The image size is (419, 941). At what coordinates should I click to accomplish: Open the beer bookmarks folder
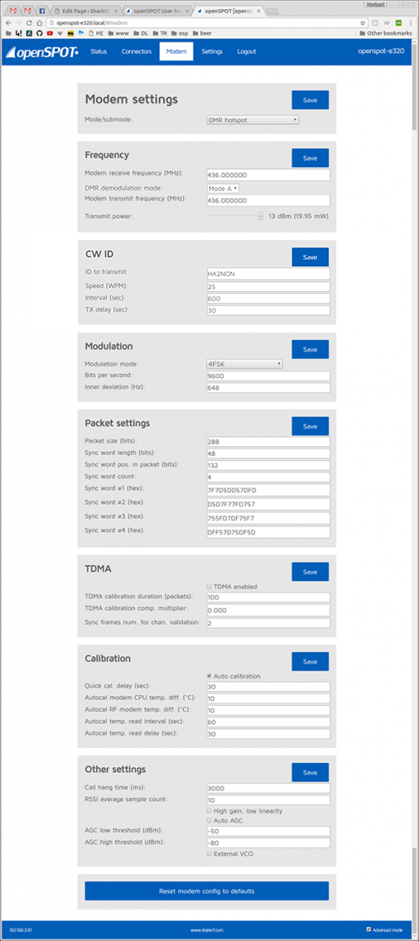202,33
